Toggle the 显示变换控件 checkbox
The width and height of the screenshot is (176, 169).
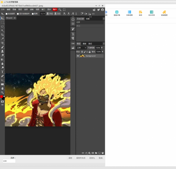(18, 14)
